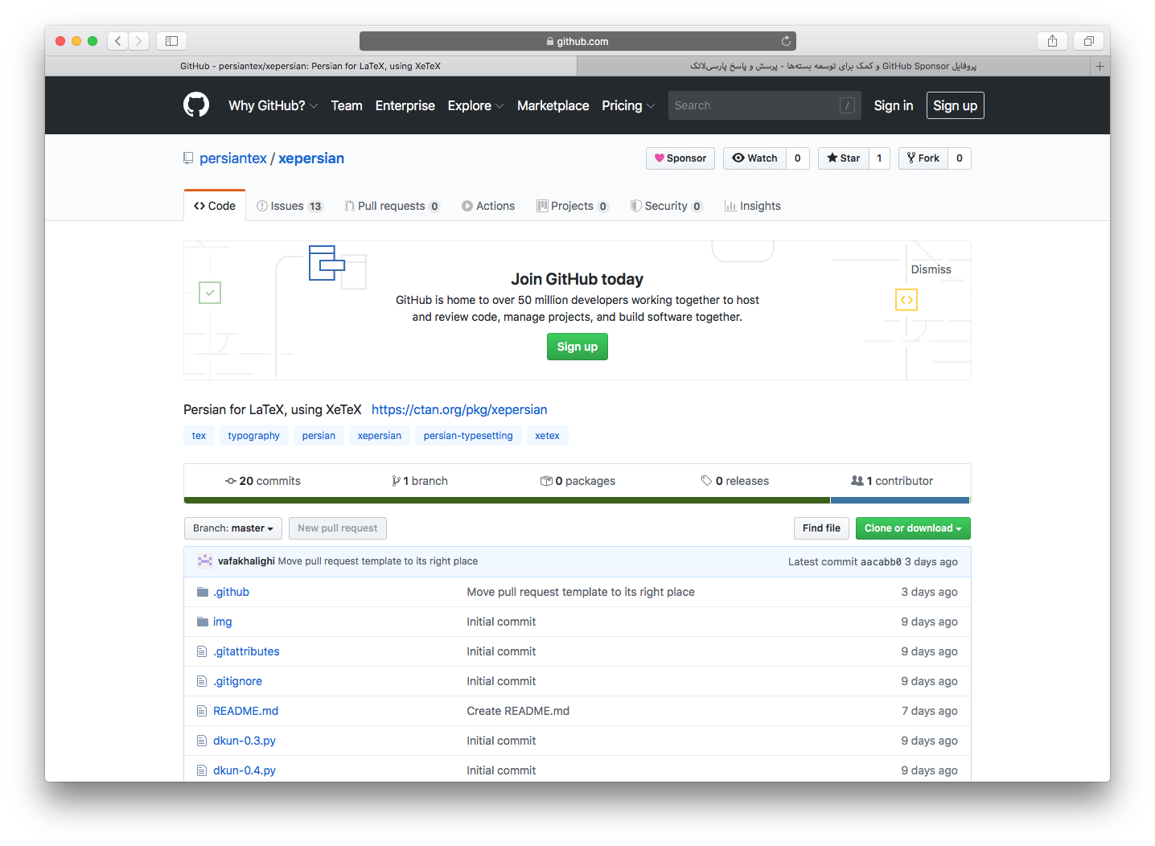Open Clone or download dropdown
The height and width of the screenshot is (846, 1155).
coord(913,528)
